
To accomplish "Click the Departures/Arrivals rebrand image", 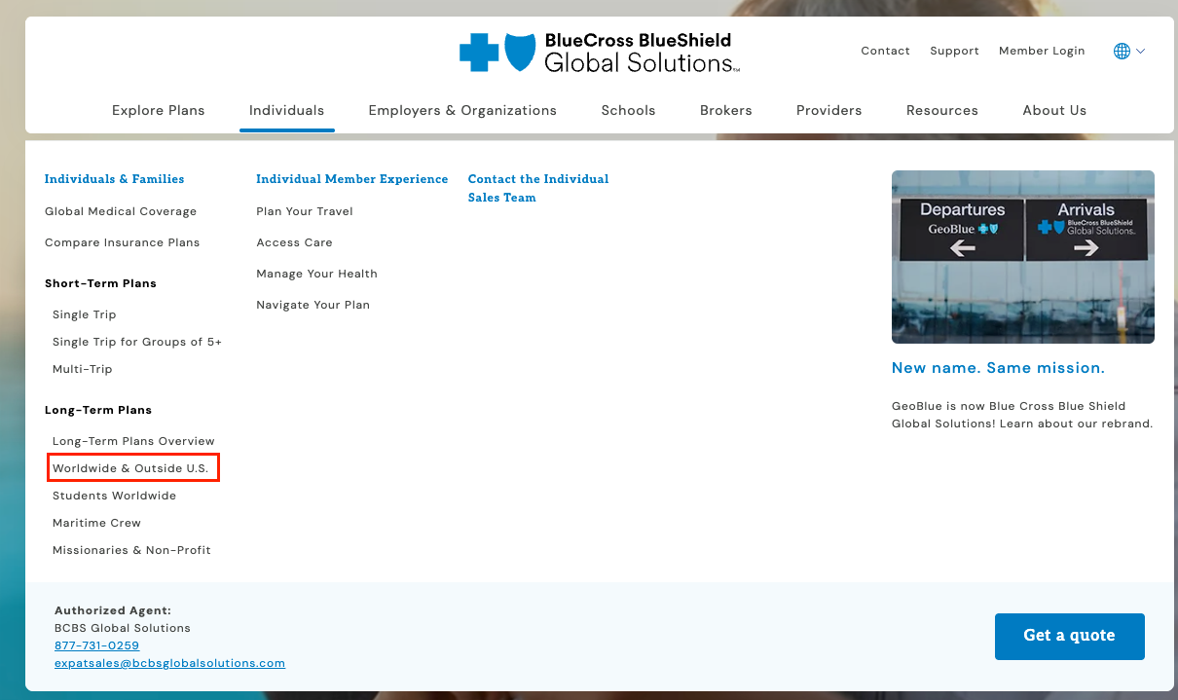I will [x=1023, y=257].
